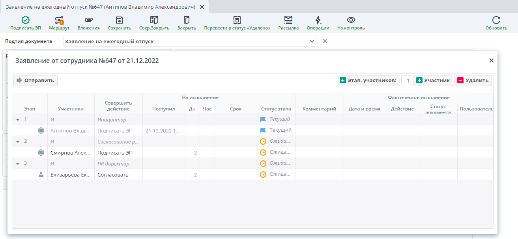Click the stage participants count field

click(407, 81)
